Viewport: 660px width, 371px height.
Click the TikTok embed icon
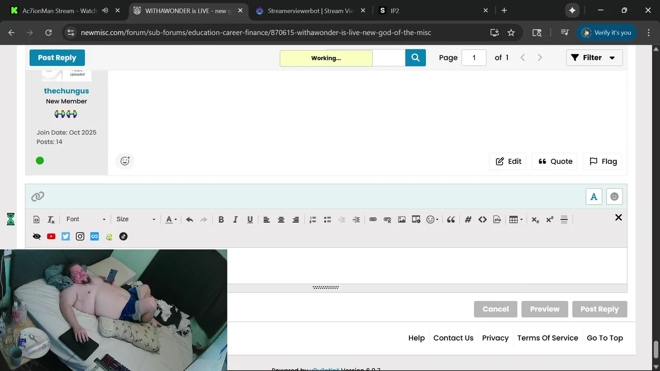(x=123, y=237)
